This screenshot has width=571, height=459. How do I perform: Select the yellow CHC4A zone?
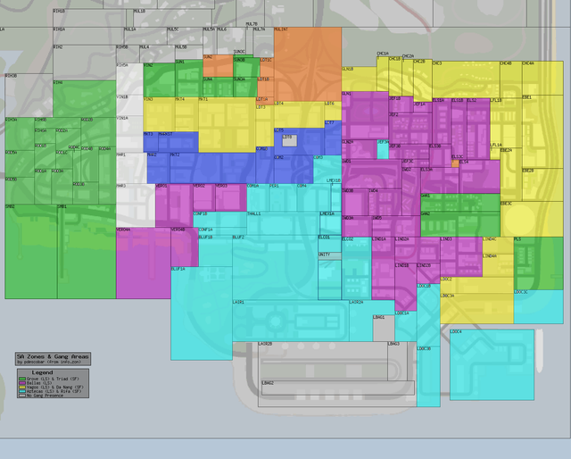click(x=542, y=79)
